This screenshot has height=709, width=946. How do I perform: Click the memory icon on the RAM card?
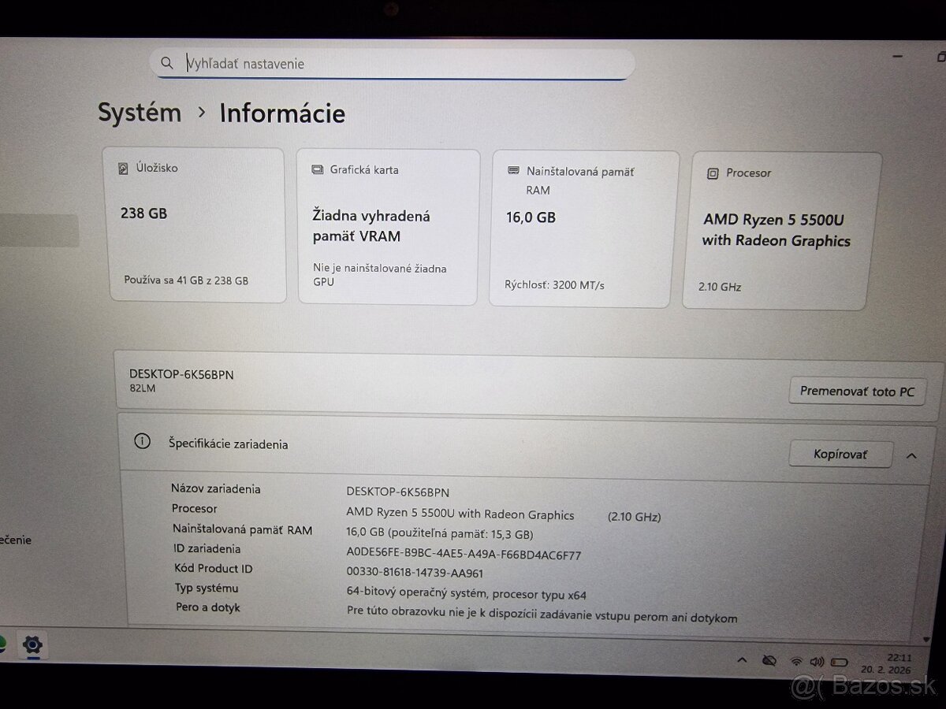[515, 171]
